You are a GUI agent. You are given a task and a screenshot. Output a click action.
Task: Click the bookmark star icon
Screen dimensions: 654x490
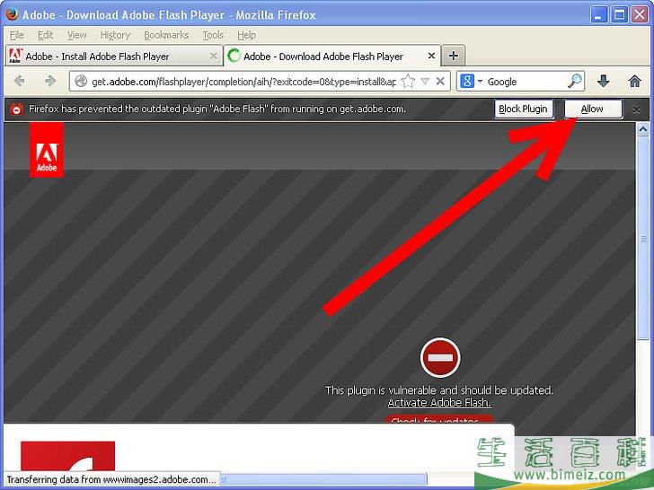[408, 82]
